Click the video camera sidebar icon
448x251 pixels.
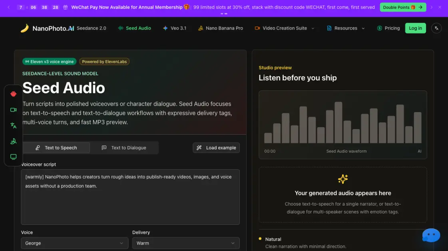14,110
